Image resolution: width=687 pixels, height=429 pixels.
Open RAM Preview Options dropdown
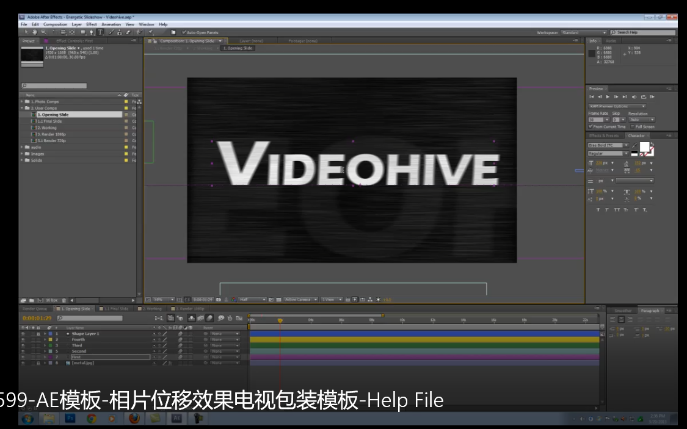tap(617, 106)
